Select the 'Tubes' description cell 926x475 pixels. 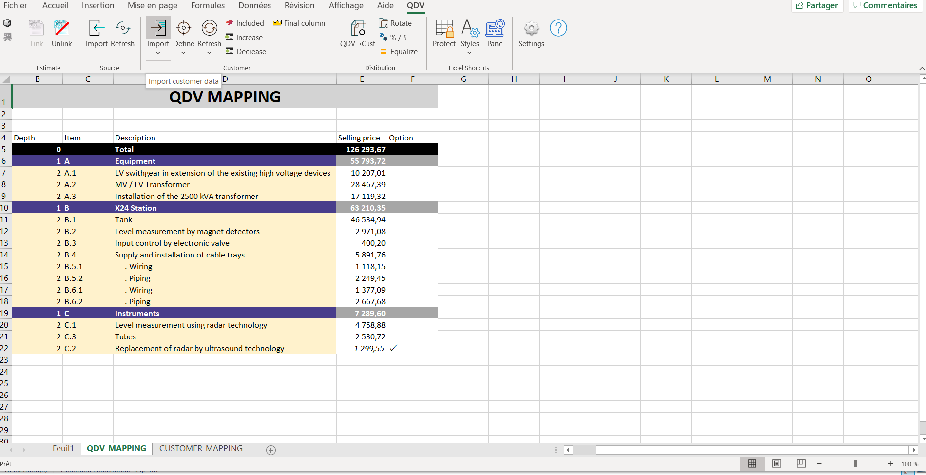point(225,336)
